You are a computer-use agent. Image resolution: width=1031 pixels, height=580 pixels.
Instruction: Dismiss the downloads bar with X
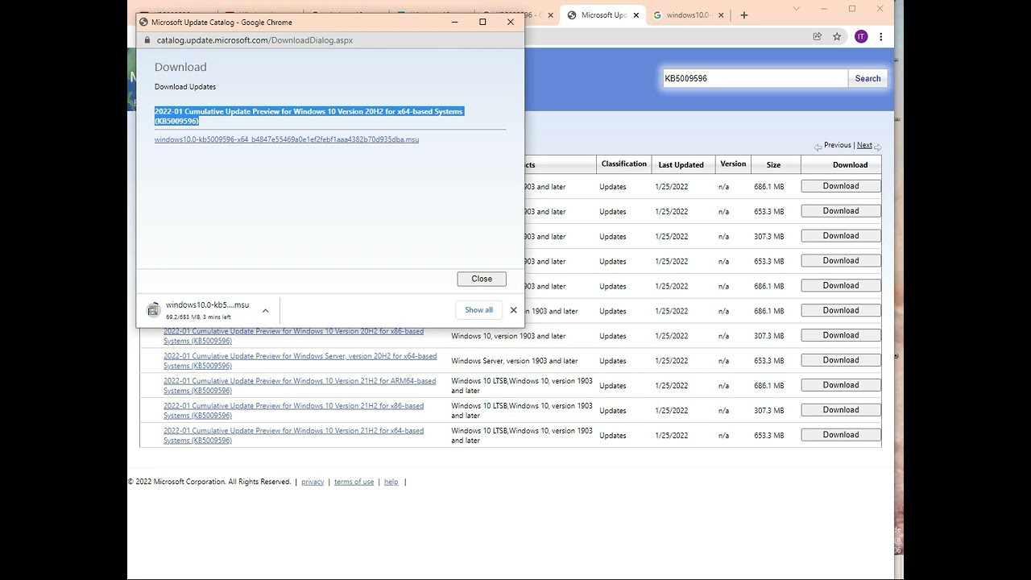pyautogui.click(x=513, y=310)
